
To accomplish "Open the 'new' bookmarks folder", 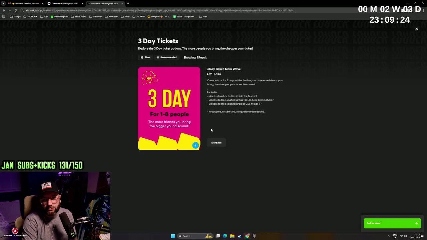I will (203, 17).
